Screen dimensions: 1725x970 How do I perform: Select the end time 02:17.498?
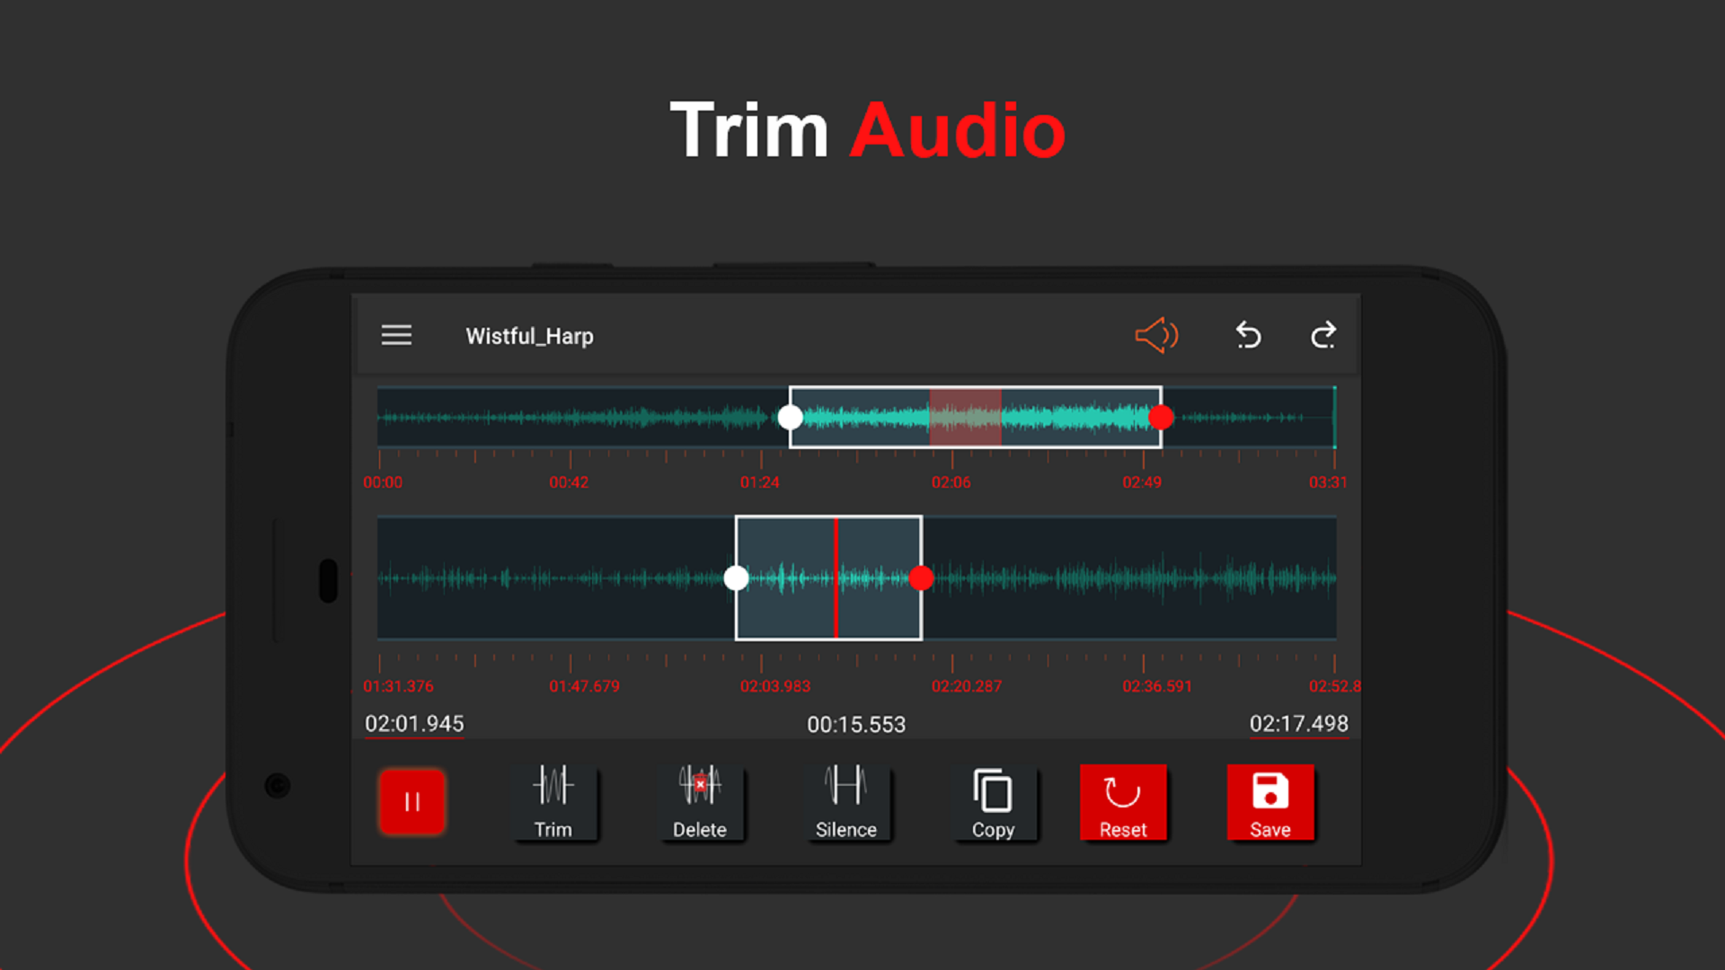(x=1299, y=724)
